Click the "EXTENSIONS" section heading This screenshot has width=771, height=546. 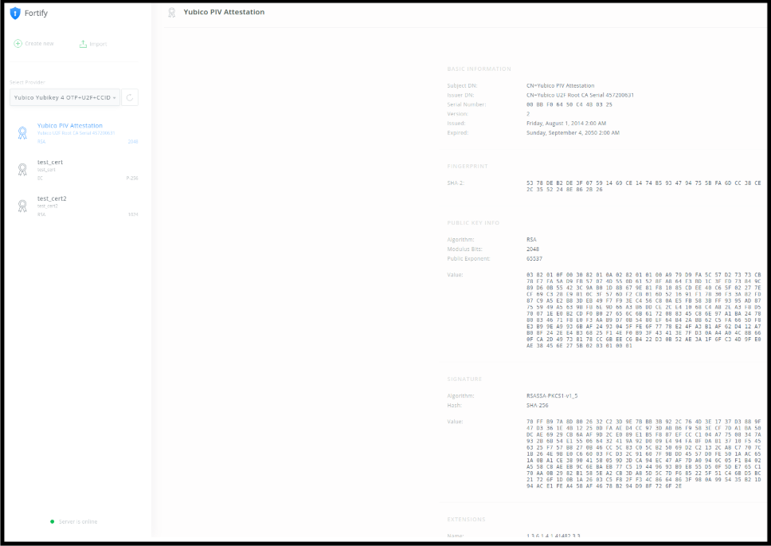pyautogui.click(x=466, y=520)
